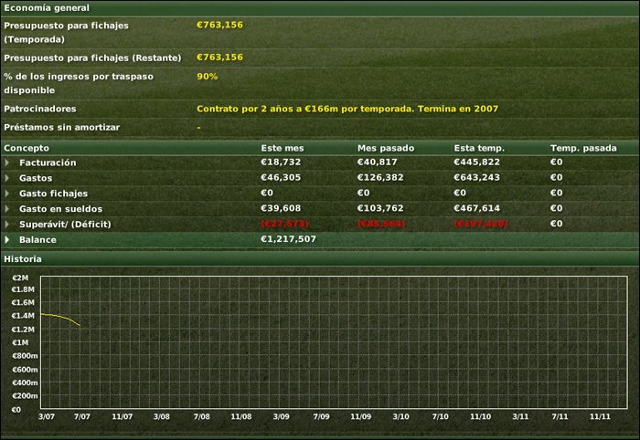This screenshot has height=440, width=640.
Task: Click the Temp. pasada column header
Action: [583, 148]
